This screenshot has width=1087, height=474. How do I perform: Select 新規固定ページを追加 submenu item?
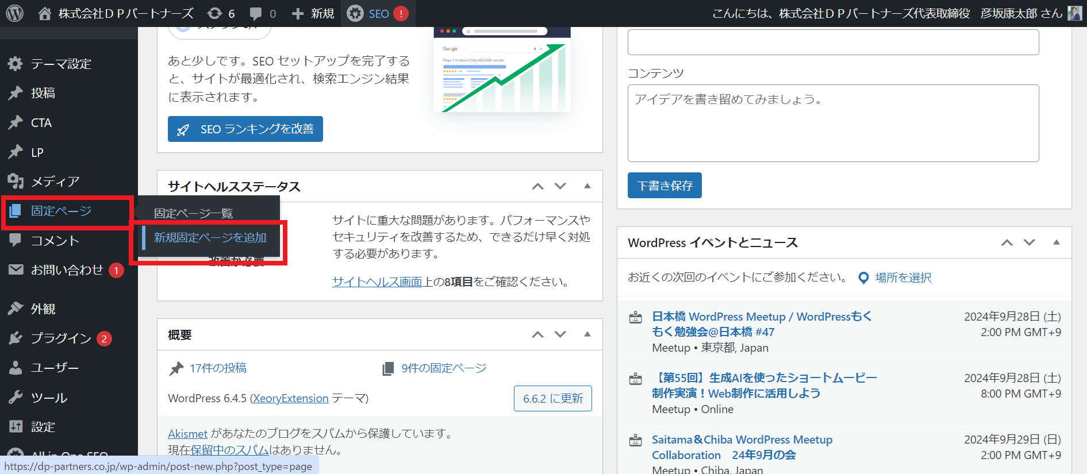210,237
